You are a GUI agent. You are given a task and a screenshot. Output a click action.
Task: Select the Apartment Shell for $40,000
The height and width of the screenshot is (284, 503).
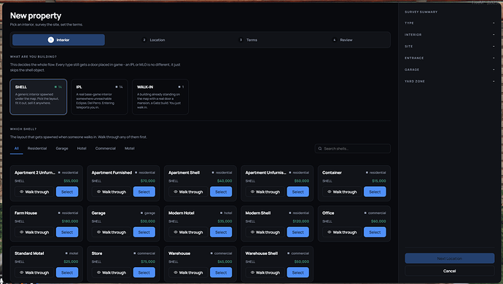coord(221,192)
